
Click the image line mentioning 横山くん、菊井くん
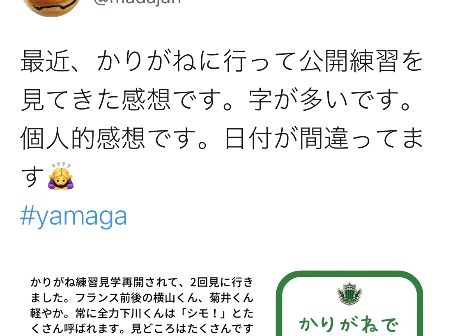[142, 298]
